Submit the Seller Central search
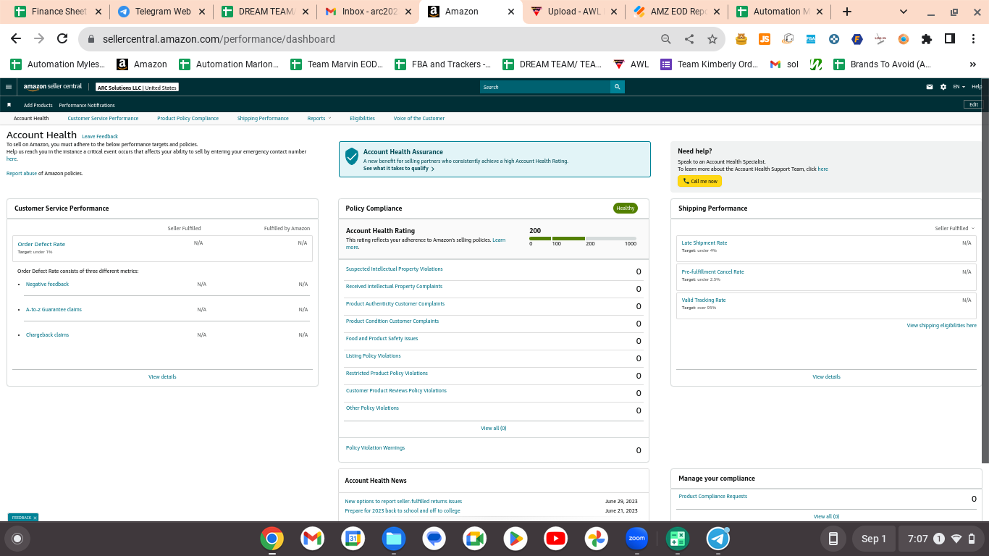The image size is (989, 556). (x=618, y=87)
